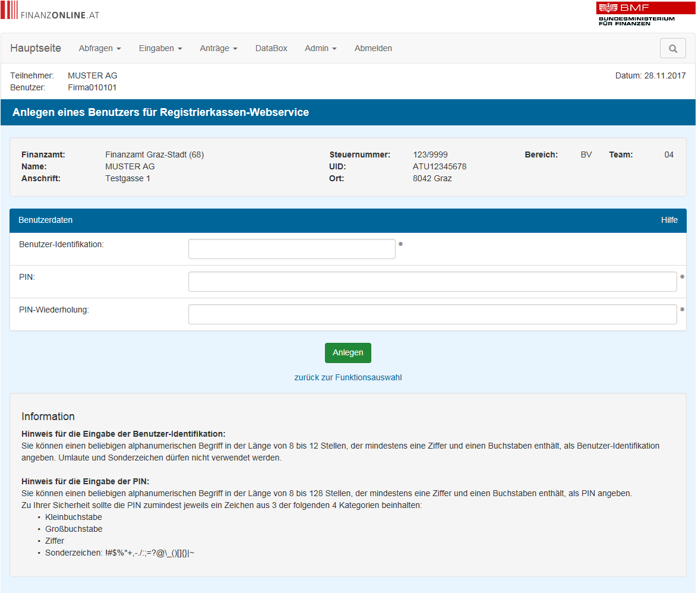This screenshot has width=698, height=593.
Task: Click the FinanzOnline.at logo
Action: point(50,14)
